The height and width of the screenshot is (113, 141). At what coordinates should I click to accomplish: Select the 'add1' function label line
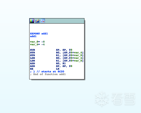33,36
